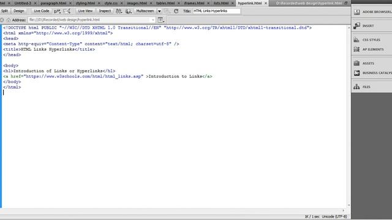
Task: Click the 'Introduction to Links' anchor text
Action: [x=175, y=76]
